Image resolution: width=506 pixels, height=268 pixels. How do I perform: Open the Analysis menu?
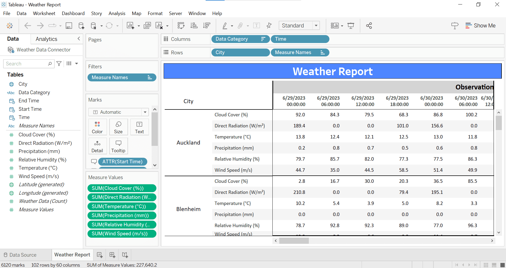coord(117,13)
